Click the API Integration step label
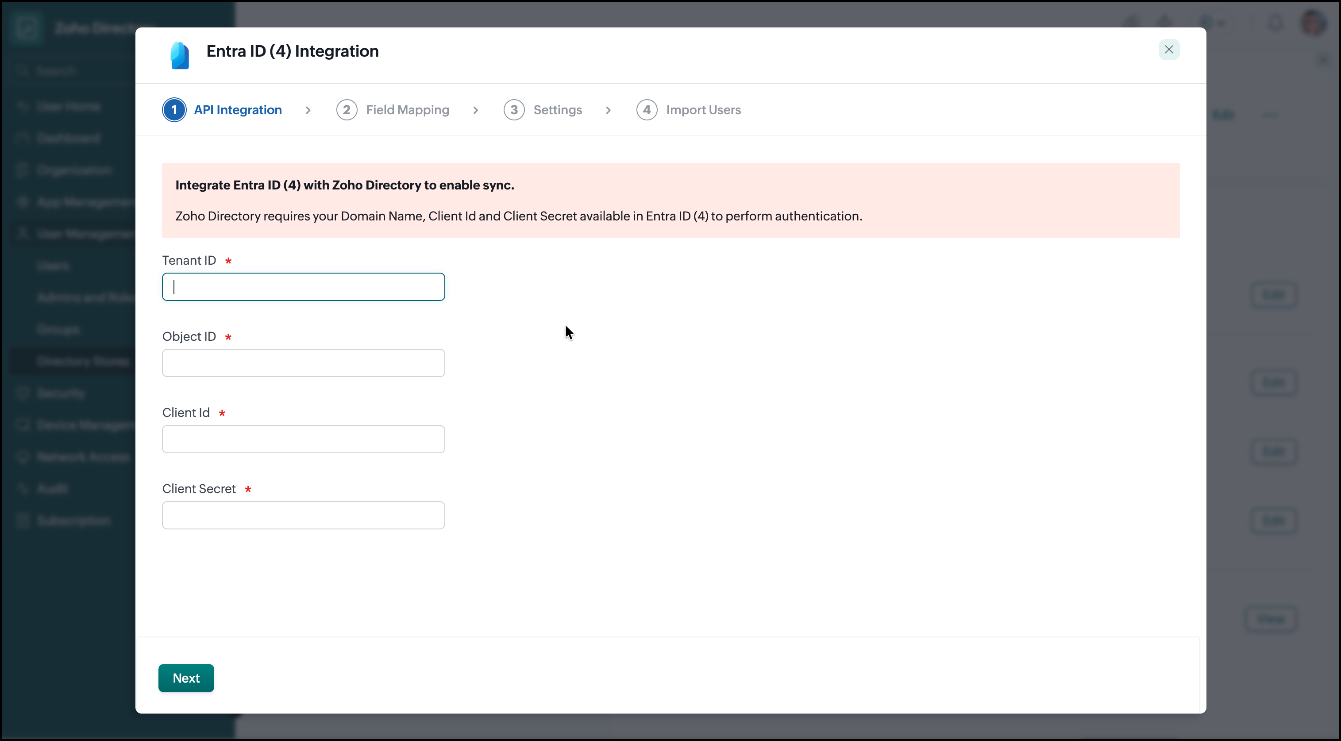The image size is (1341, 741). pyautogui.click(x=238, y=110)
